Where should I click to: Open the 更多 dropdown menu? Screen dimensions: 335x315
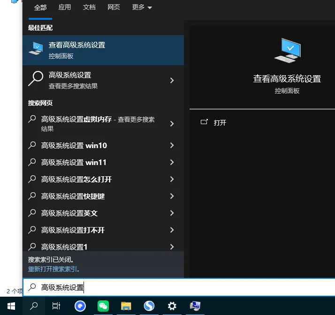(142, 7)
